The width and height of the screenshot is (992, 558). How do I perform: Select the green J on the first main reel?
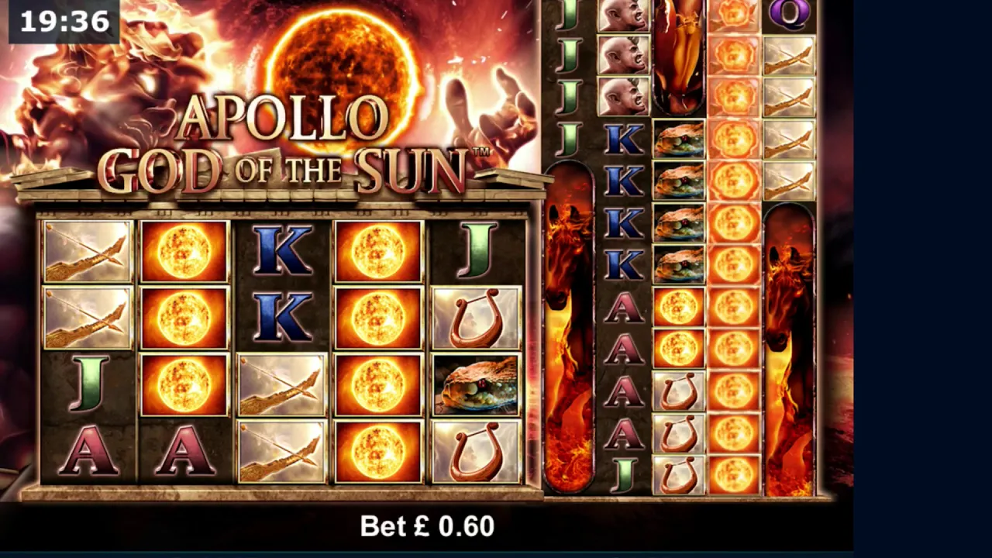pyautogui.click(x=88, y=384)
